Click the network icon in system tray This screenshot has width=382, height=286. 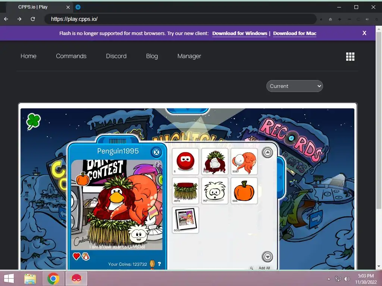tap(338, 279)
